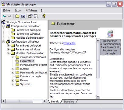The width and height of the screenshot is (124, 110).
Task: Switch to the Étendu tab
Action: point(55,102)
